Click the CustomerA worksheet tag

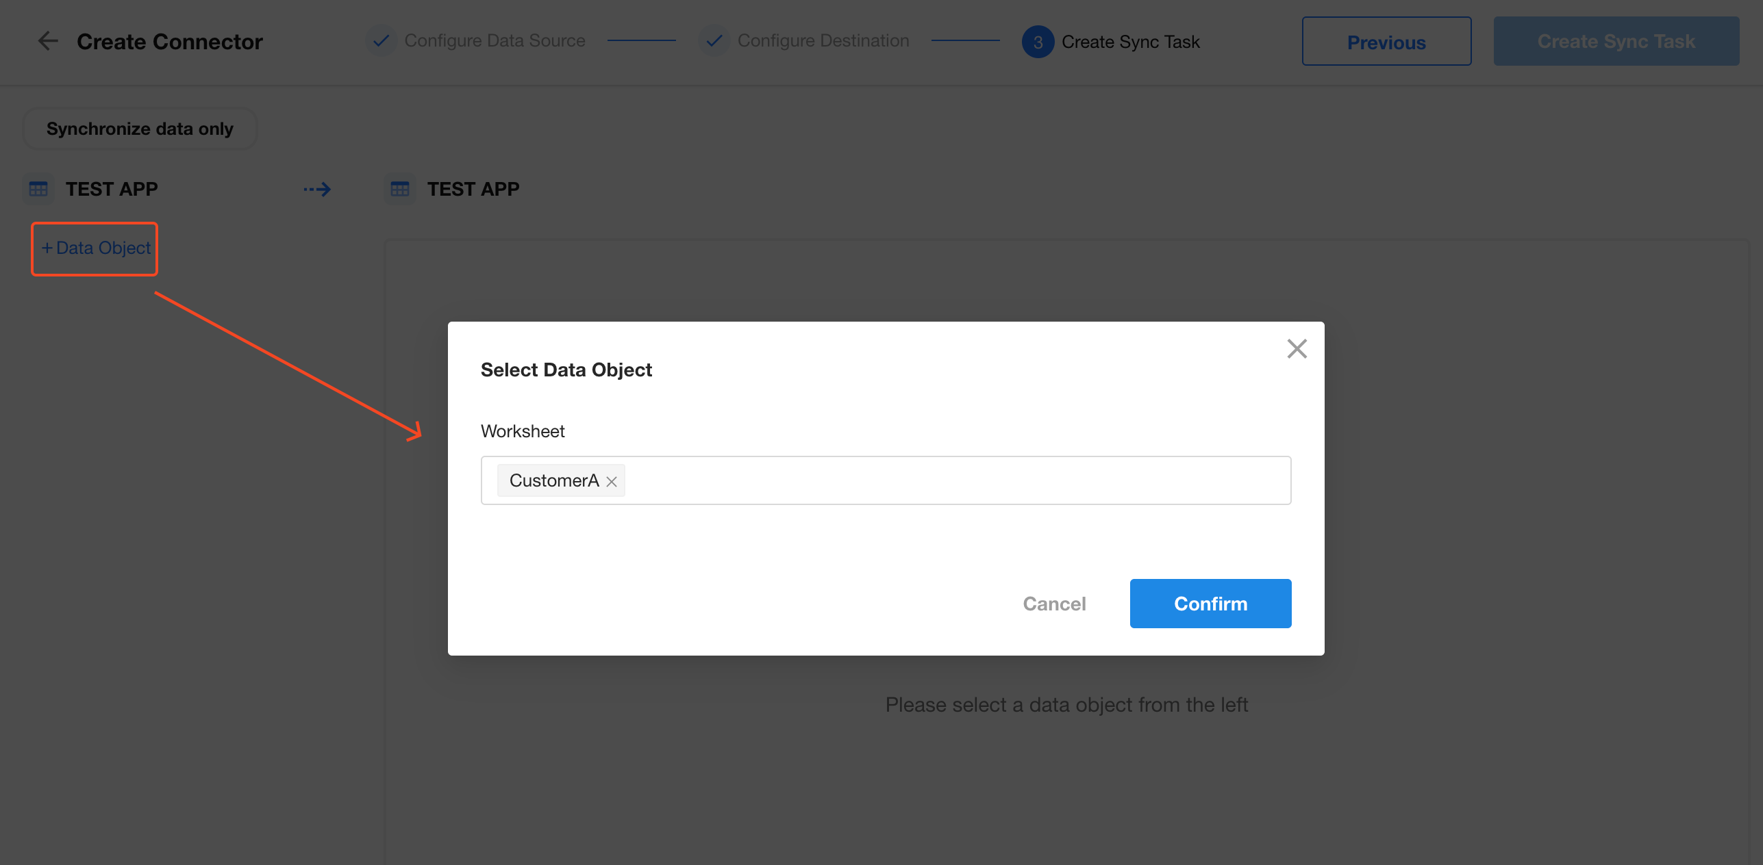point(553,480)
